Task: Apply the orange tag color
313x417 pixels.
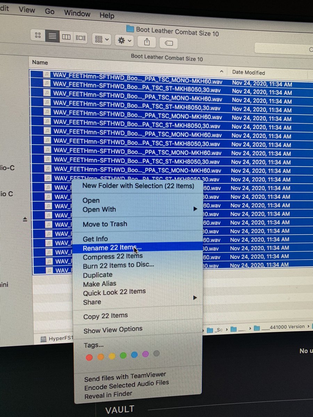Action: click(101, 357)
